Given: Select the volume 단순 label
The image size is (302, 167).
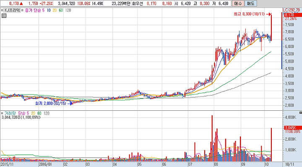Looking at the screenshot, I should pos(22,113).
